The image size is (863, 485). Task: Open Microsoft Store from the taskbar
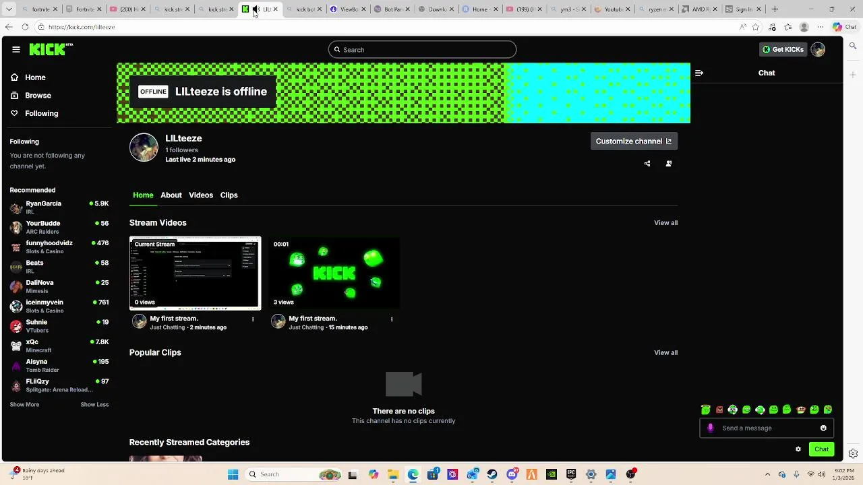[x=433, y=475]
